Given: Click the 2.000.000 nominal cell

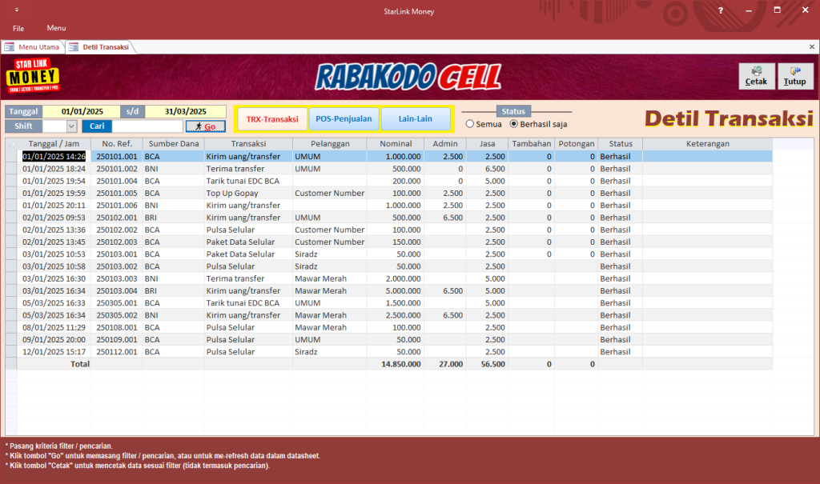Looking at the screenshot, I should click(x=396, y=278).
